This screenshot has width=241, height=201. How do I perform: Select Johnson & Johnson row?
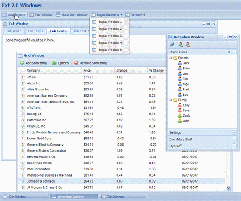click(x=122, y=181)
